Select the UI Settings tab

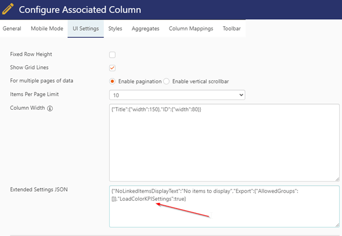(x=86, y=29)
